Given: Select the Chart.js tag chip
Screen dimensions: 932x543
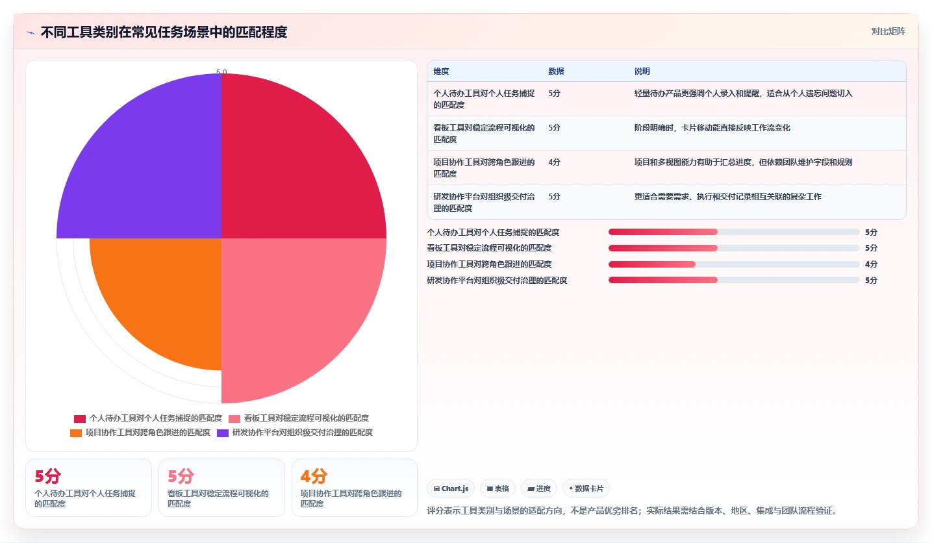Looking at the screenshot, I should tap(451, 488).
